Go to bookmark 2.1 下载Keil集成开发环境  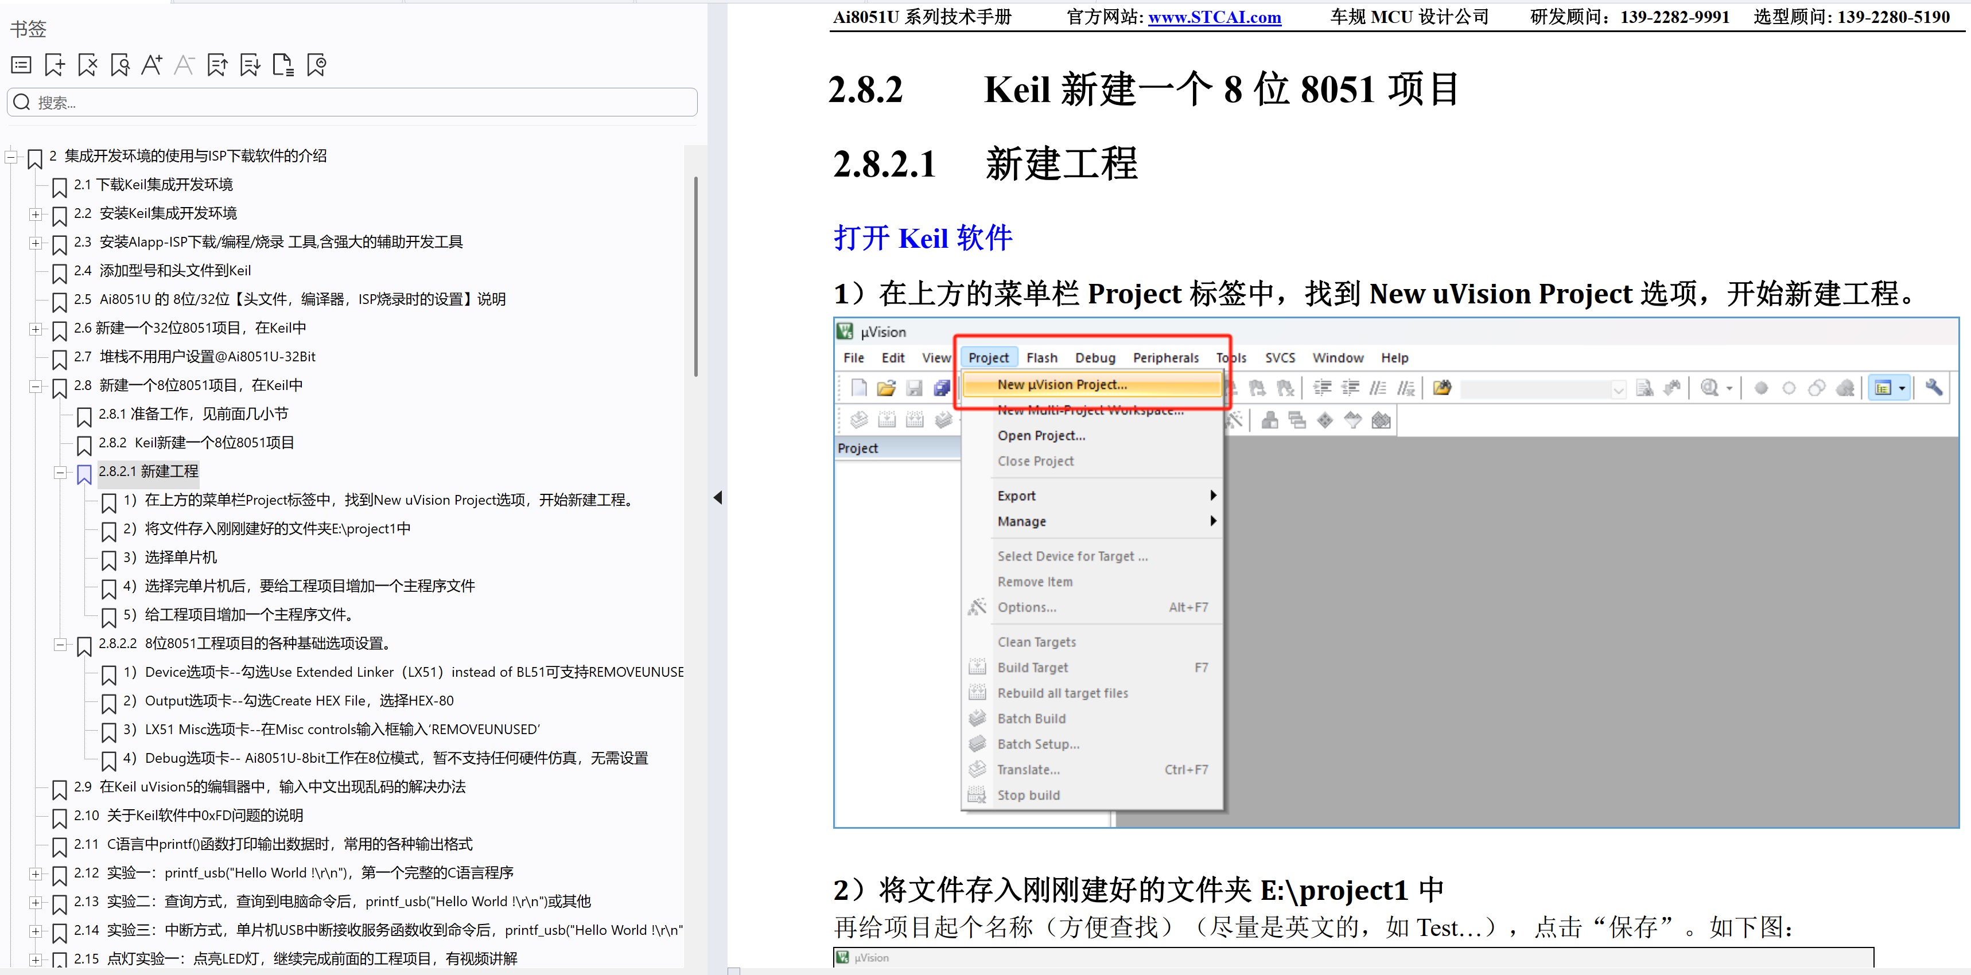tap(153, 184)
